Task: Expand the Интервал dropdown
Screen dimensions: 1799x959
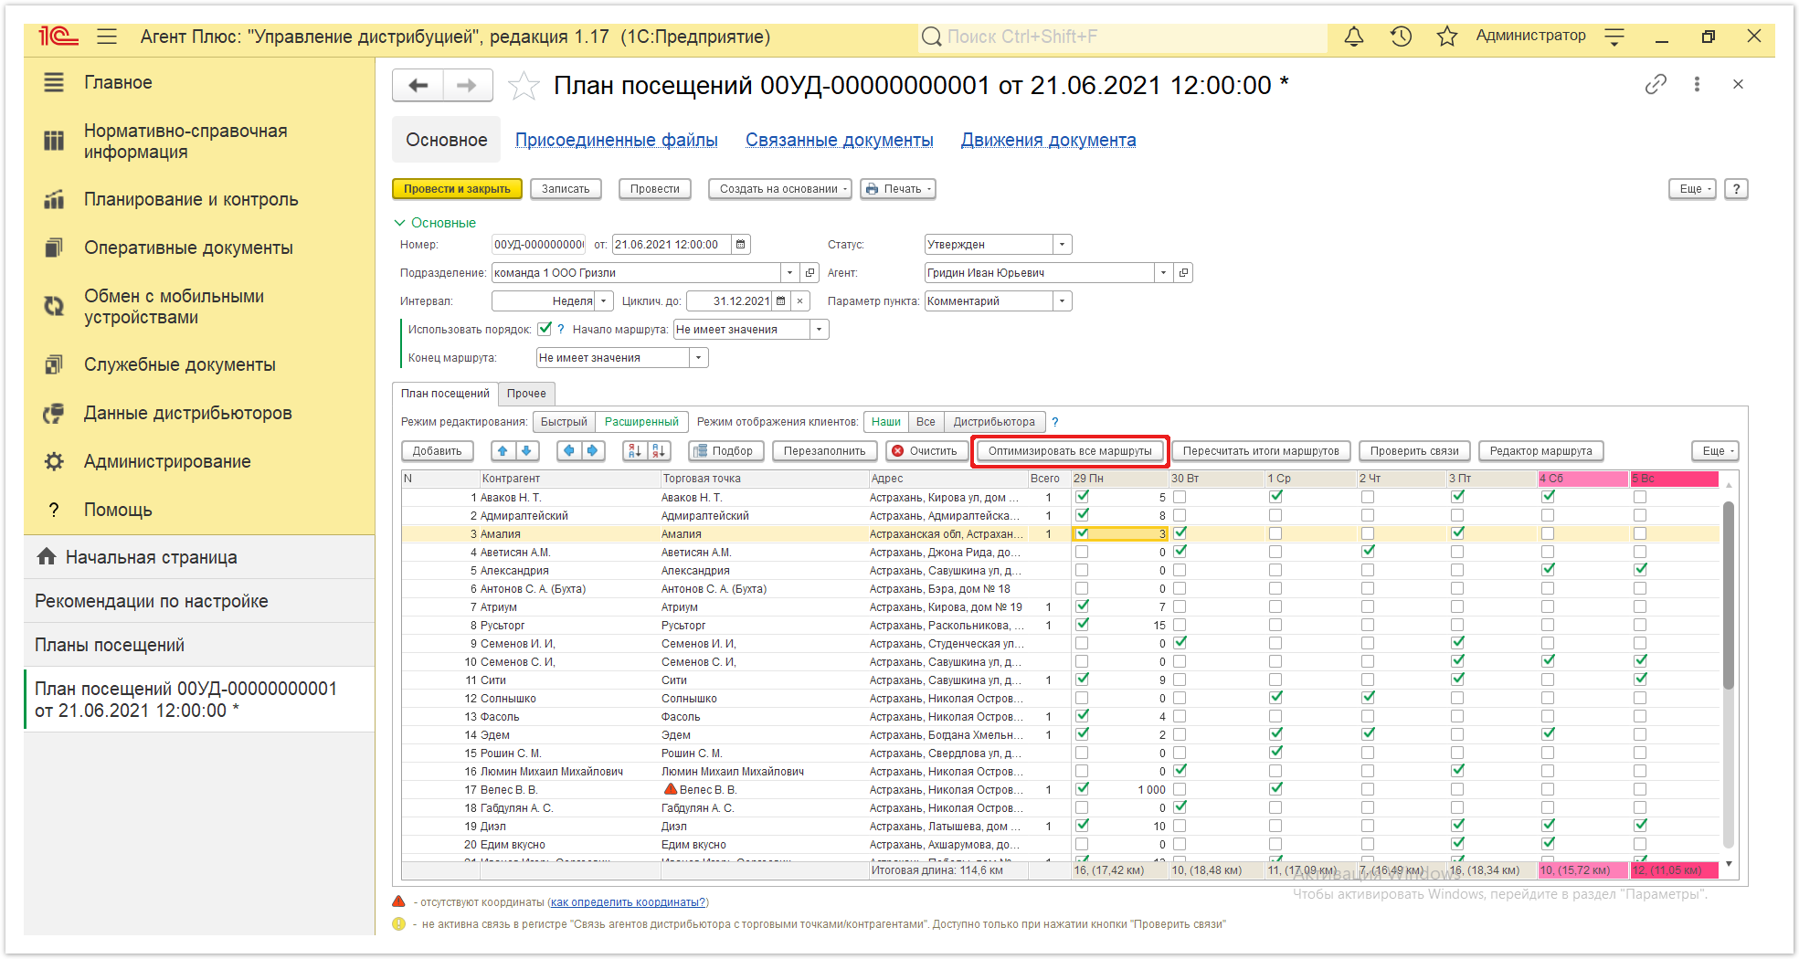Action: pyautogui.click(x=603, y=301)
